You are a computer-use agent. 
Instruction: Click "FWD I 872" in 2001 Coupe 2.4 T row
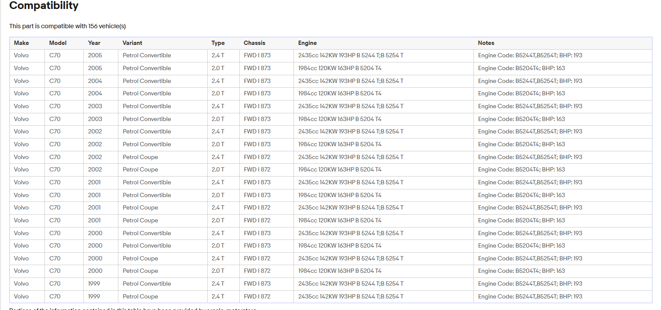pyautogui.click(x=257, y=207)
